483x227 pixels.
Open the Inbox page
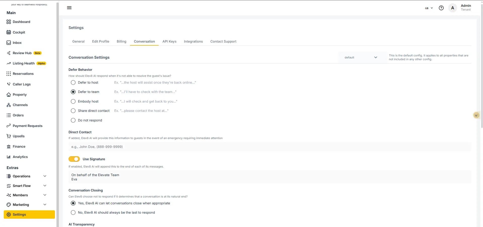(14, 43)
